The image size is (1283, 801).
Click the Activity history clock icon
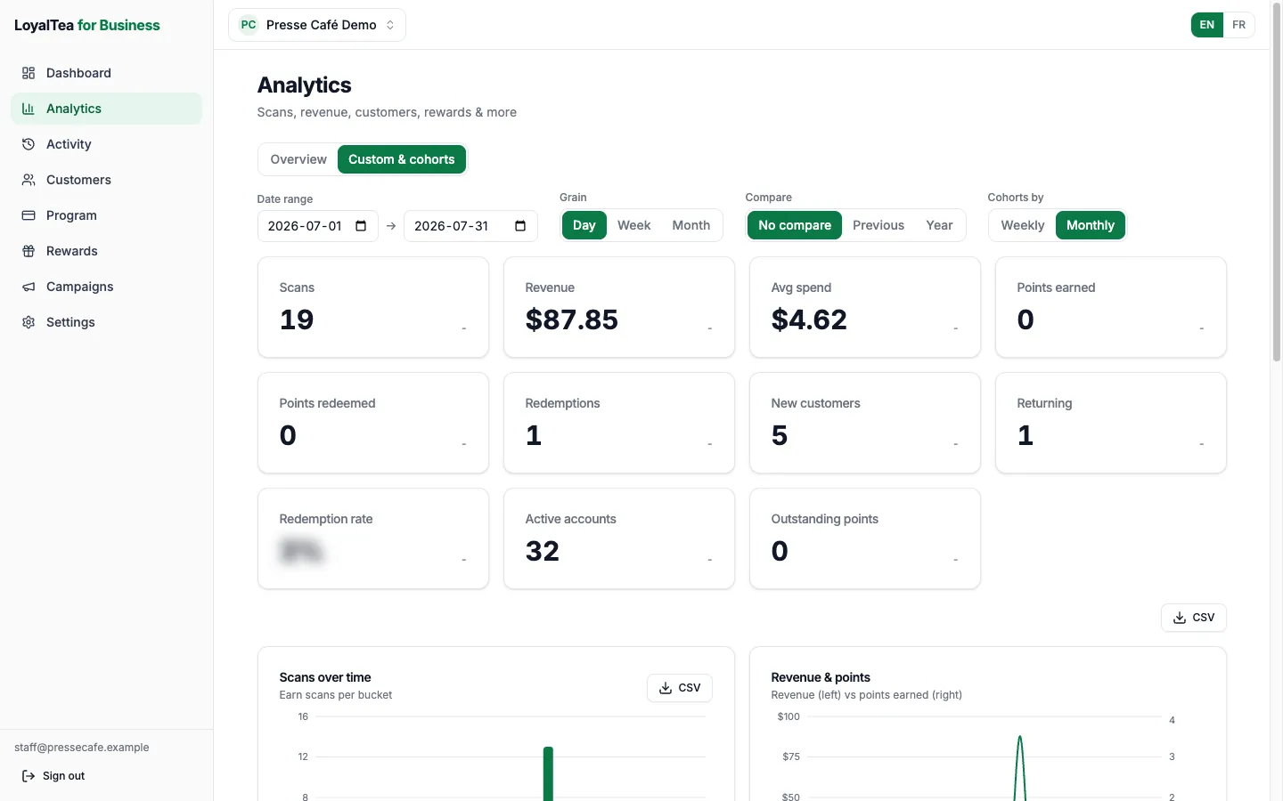coord(29,144)
